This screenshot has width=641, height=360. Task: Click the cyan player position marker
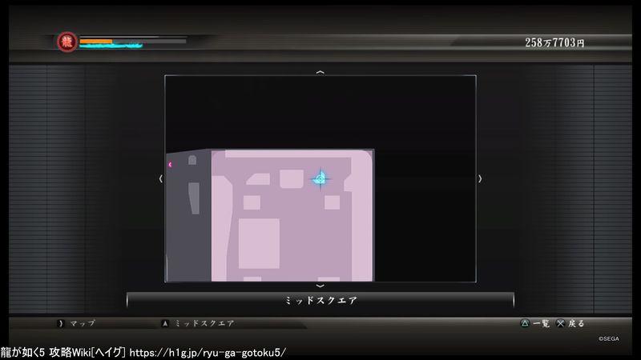(320, 178)
